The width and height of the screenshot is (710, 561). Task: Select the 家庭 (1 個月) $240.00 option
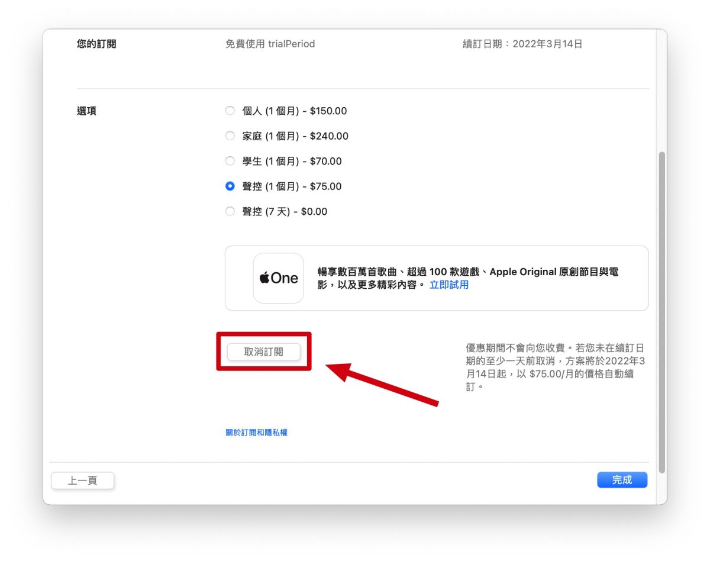(230, 136)
